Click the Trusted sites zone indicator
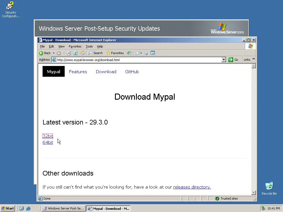 (x=227, y=198)
